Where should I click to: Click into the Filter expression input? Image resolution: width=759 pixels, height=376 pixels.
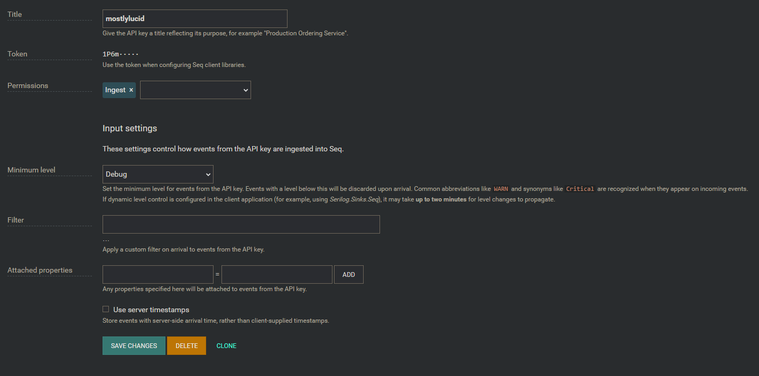[x=241, y=224]
